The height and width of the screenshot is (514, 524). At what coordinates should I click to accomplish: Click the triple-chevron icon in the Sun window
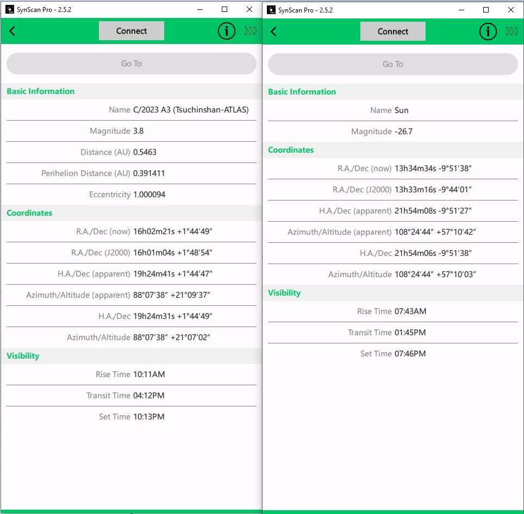(512, 32)
